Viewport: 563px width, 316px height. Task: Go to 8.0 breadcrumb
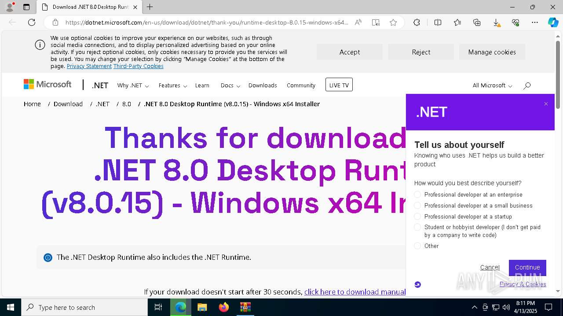pos(127,104)
